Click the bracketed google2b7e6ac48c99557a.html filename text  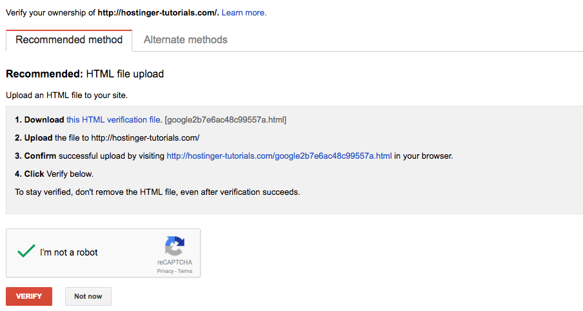226,119
